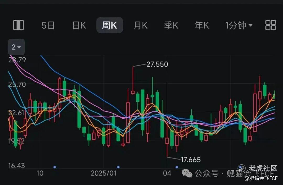The width and height of the screenshot is (283, 185).
Task: Open the 1分钟 interval dropdown
Action: point(239,25)
